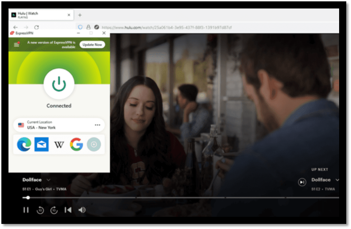Click the Up Next S1 E2 TVMA text
The image size is (351, 229).
click(323, 189)
